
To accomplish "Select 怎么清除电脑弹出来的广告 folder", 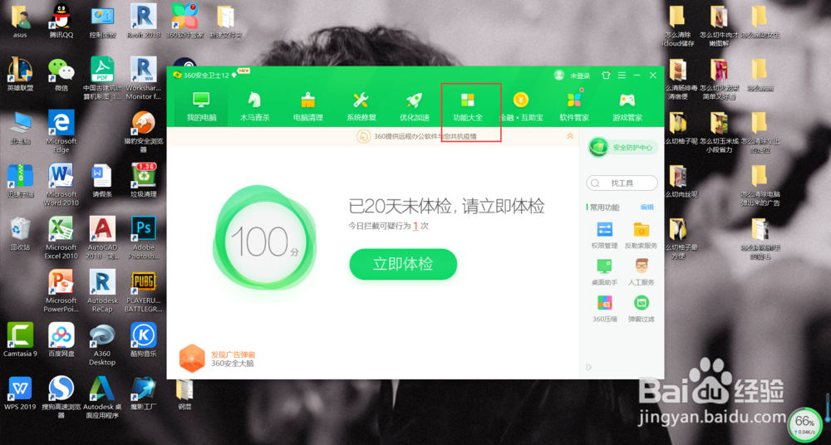I will 760,185.
